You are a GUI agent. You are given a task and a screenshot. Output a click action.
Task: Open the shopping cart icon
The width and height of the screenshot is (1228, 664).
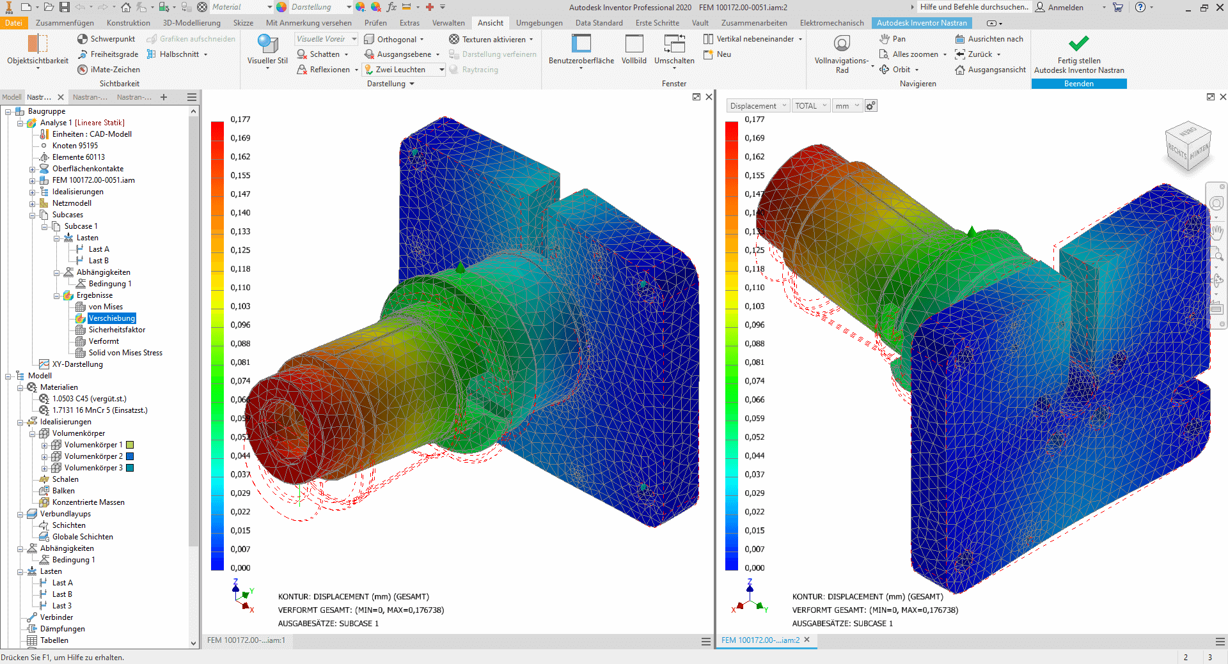click(x=1117, y=7)
